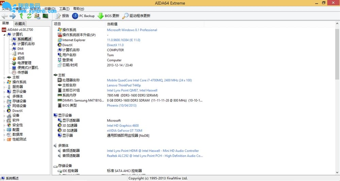The image size is (340, 181).
Task: Click Lenovo ThinkPad T440p link
Action: tap(124, 85)
